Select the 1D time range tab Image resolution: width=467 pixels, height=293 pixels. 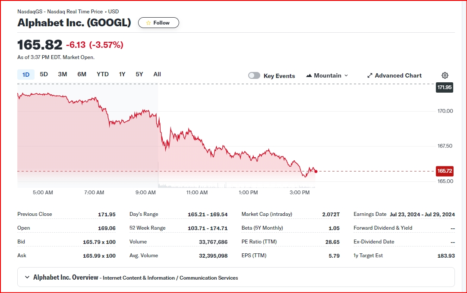click(x=26, y=75)
